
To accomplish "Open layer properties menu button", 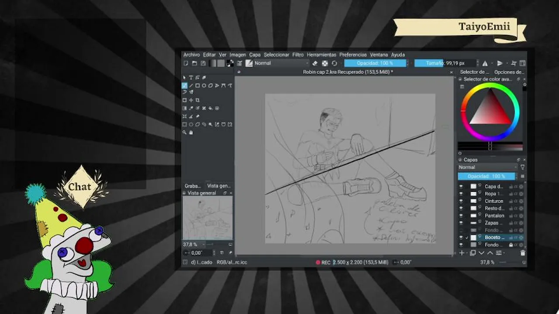I will coord(499,253).
